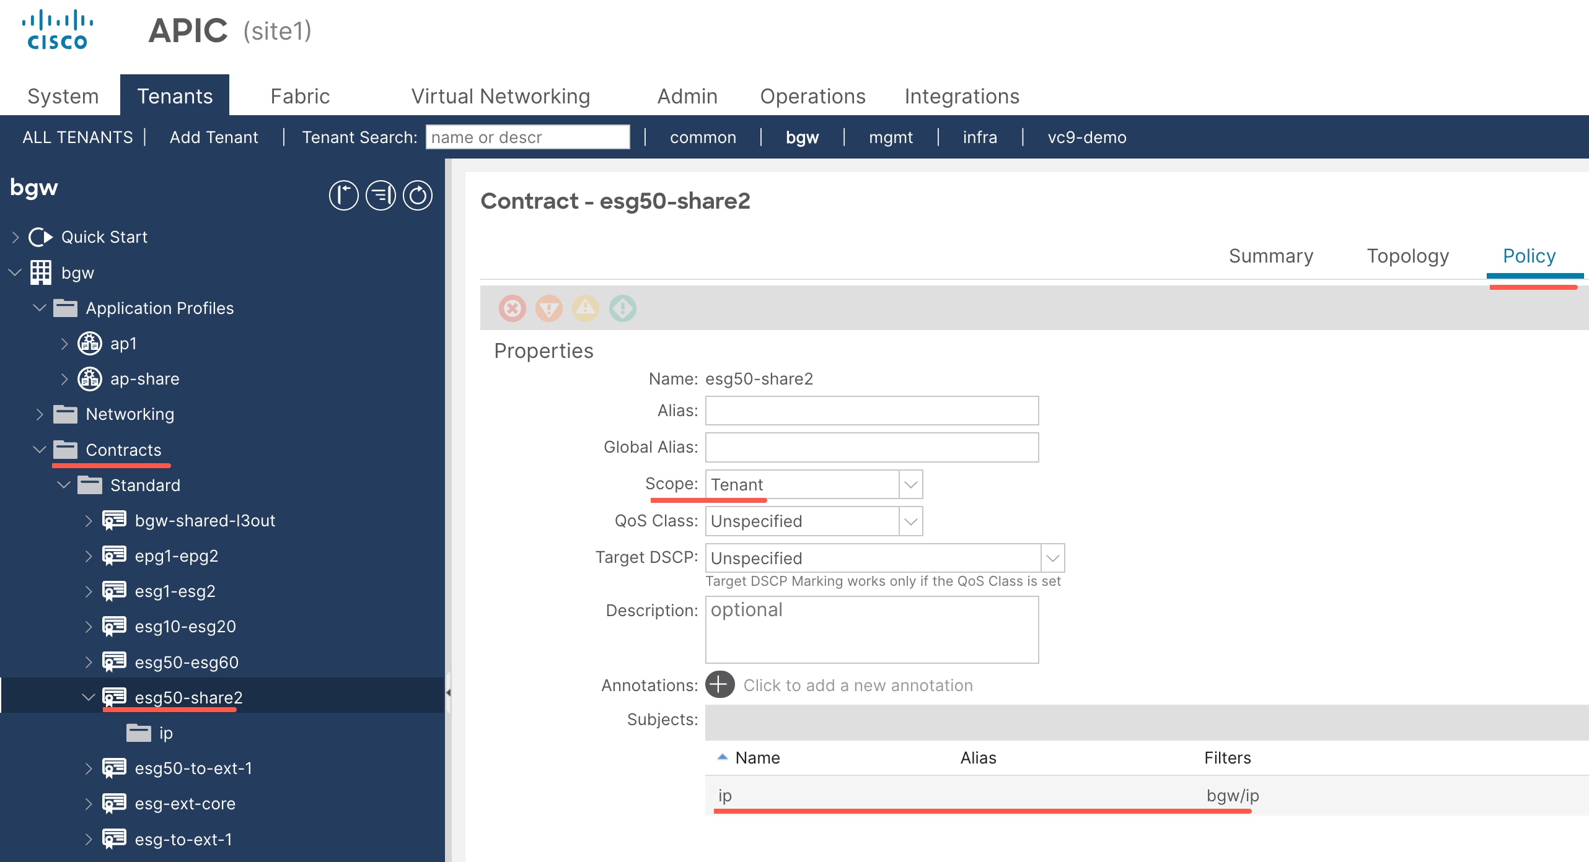Click the first circular navigation icon beside bgw

(x=343, y=196)
